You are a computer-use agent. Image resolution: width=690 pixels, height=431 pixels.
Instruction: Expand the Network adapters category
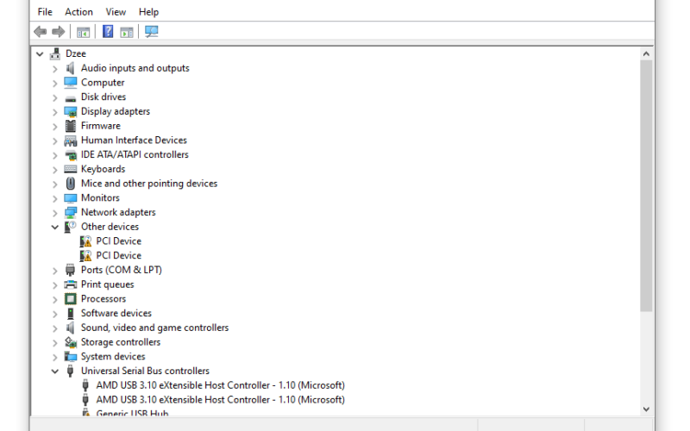[x=55, y=213]
